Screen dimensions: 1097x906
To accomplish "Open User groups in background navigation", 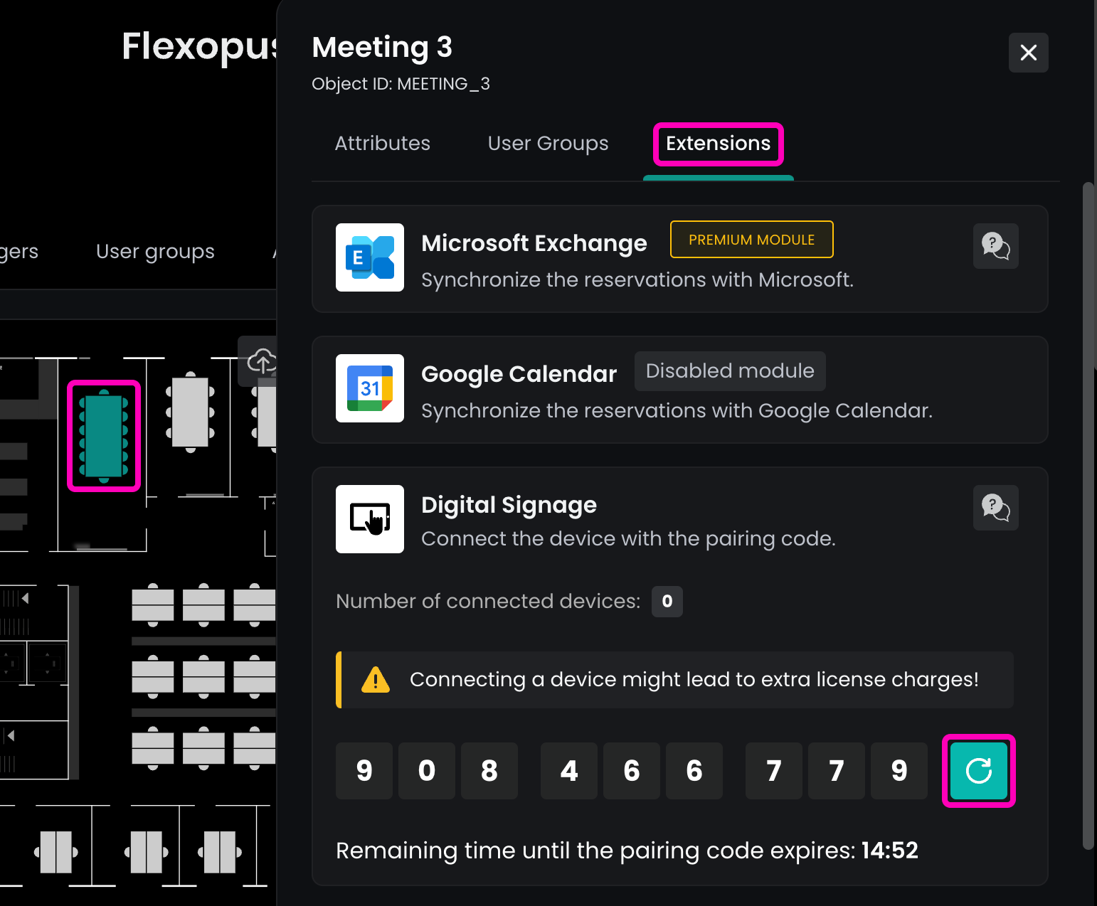I will [x=155, y=252].
